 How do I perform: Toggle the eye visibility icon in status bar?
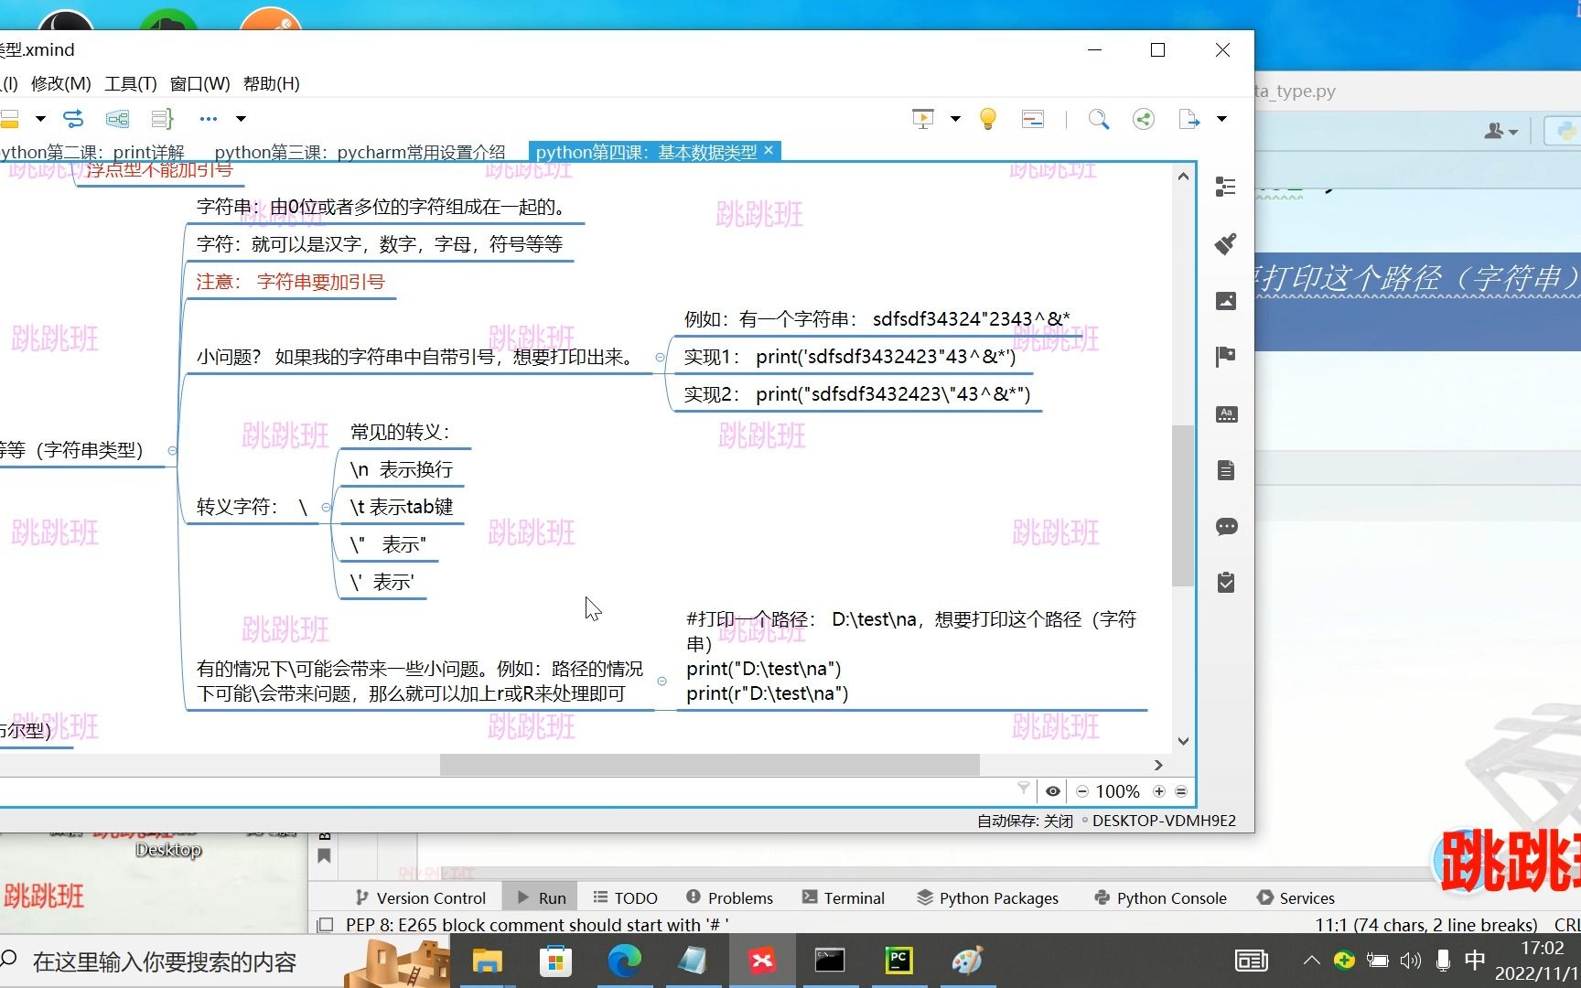(1053, 791)
